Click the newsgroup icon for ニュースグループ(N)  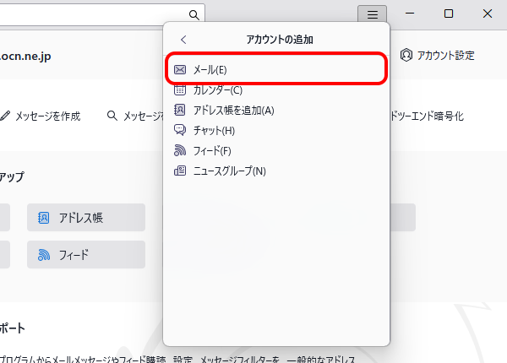[x=180, y=171]
